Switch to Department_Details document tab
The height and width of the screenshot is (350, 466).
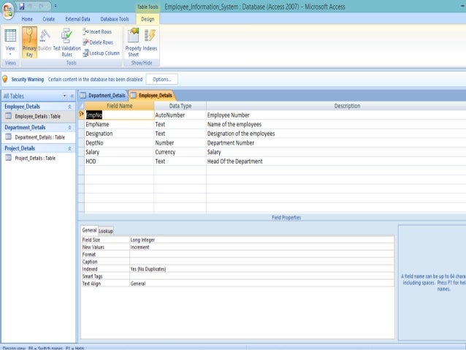[x=103, y=95]
